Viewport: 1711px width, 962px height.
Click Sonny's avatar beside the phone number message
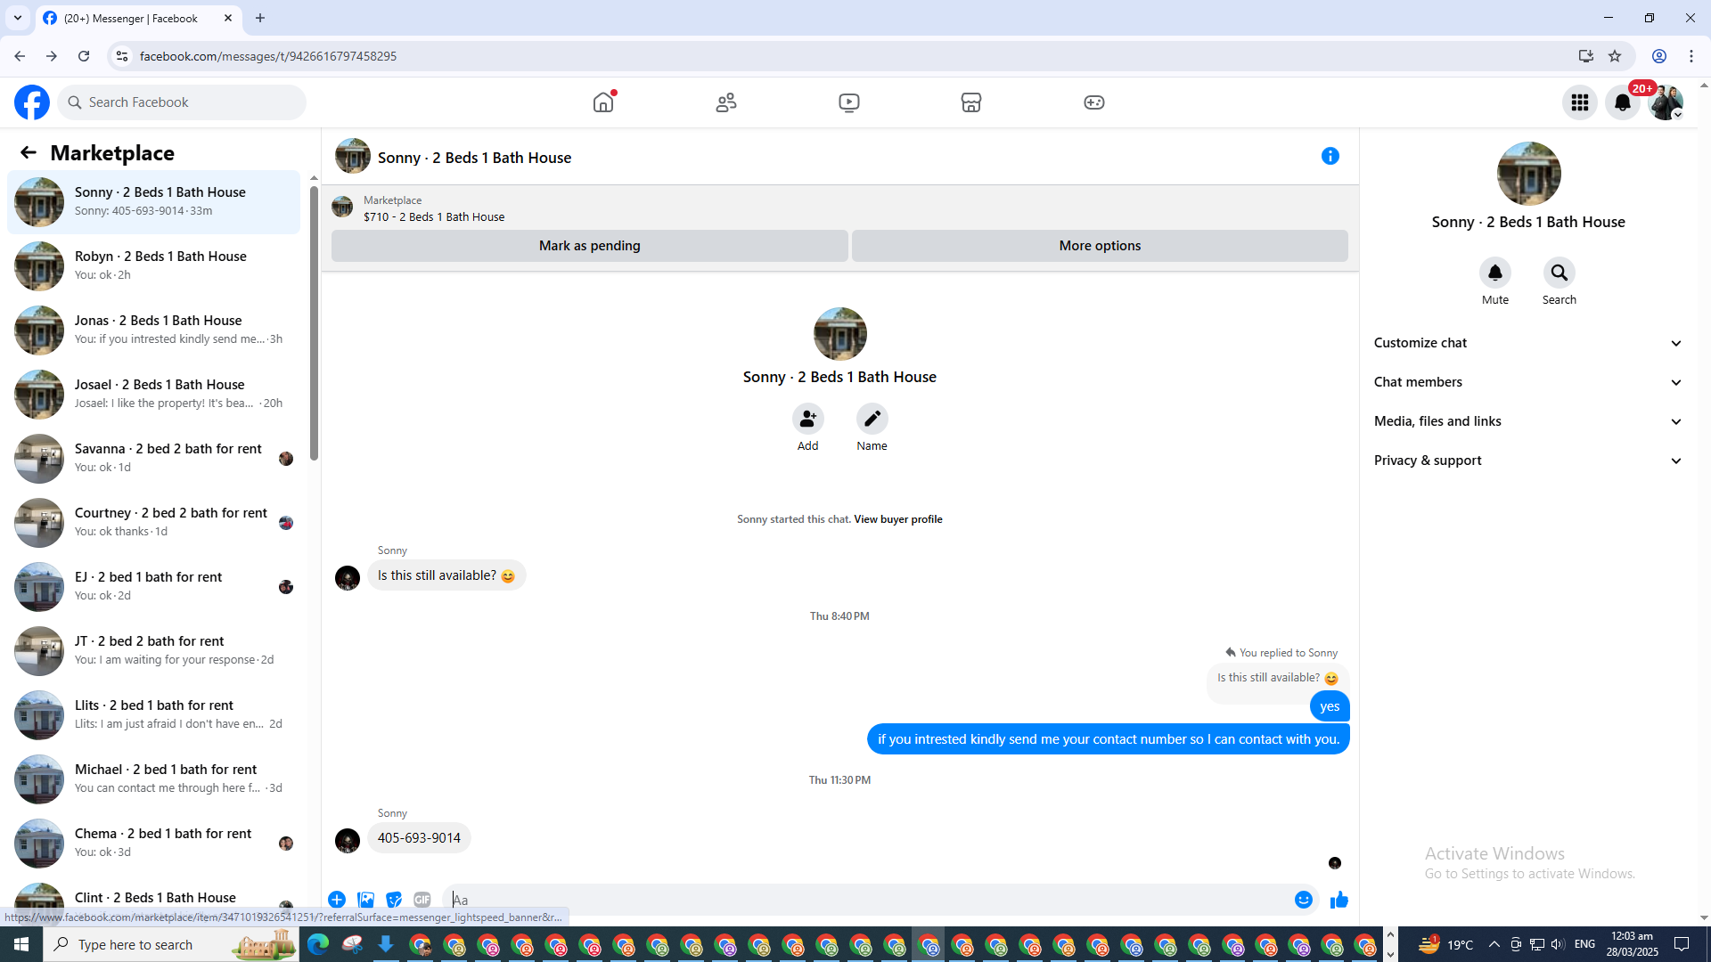point(348,840)
